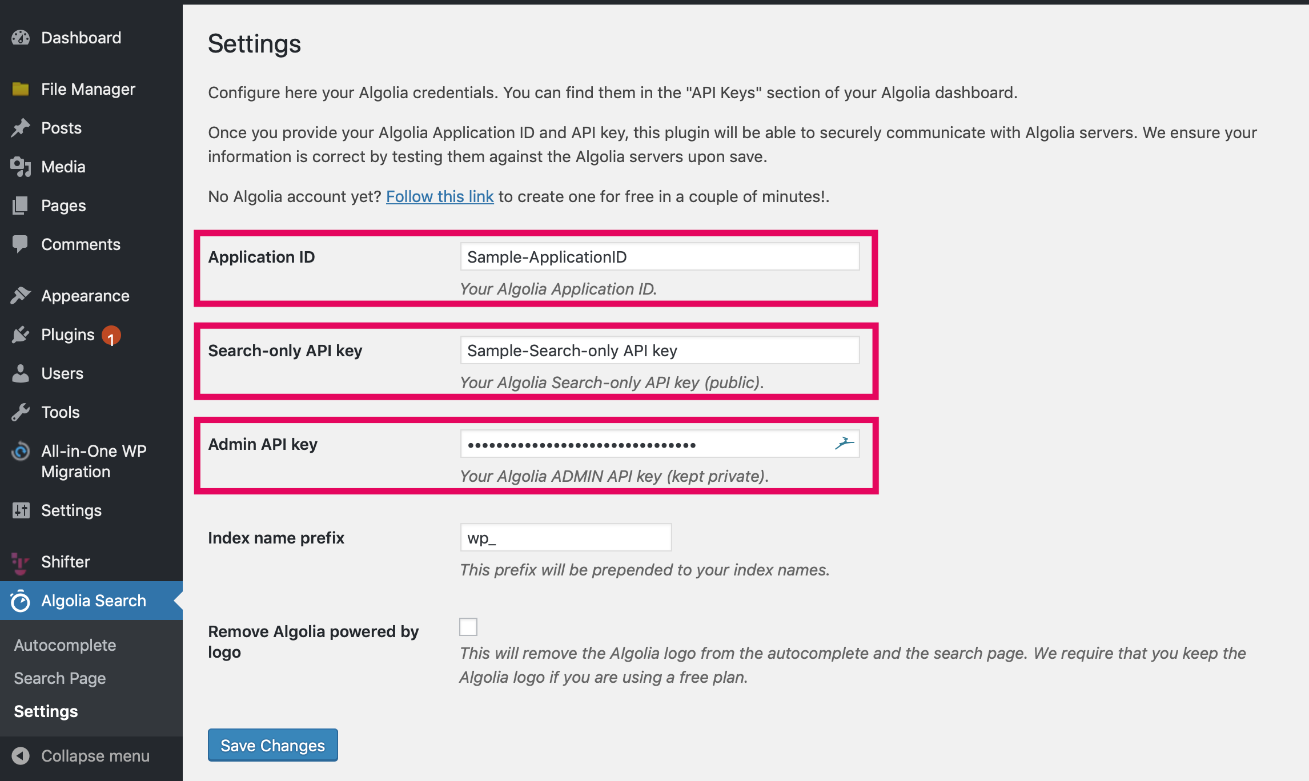Viewport: 1309px width, 781px height.
Task: Click the Users person icon
Action: click(x=21, y=373)
